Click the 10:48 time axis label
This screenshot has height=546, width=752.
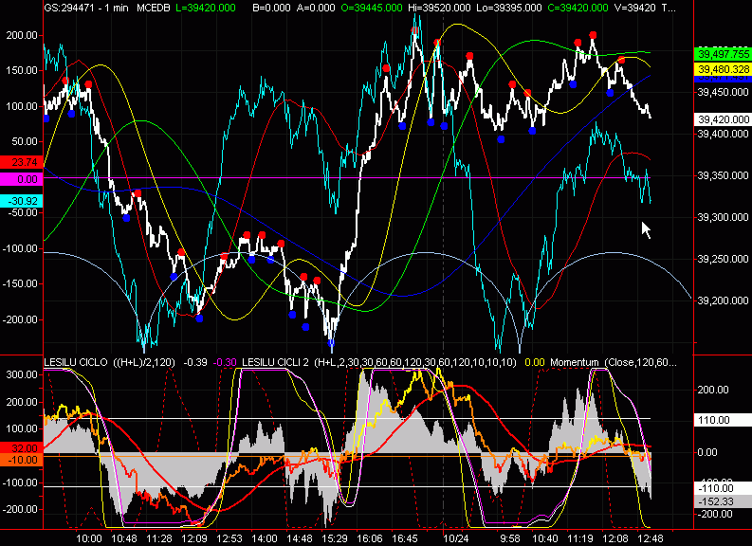(124, 538)
